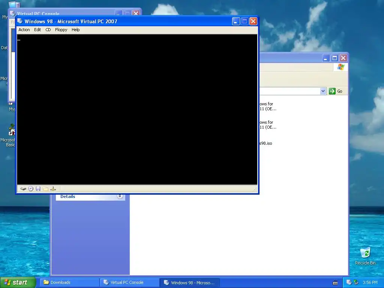The width and height of the screenshot is (384, 288).
Task: Open the Help menu
Action: tap(75, 30)
